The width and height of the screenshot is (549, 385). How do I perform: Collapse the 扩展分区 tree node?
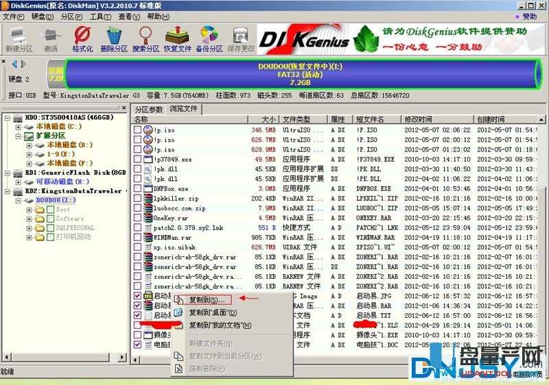(18, 136)
